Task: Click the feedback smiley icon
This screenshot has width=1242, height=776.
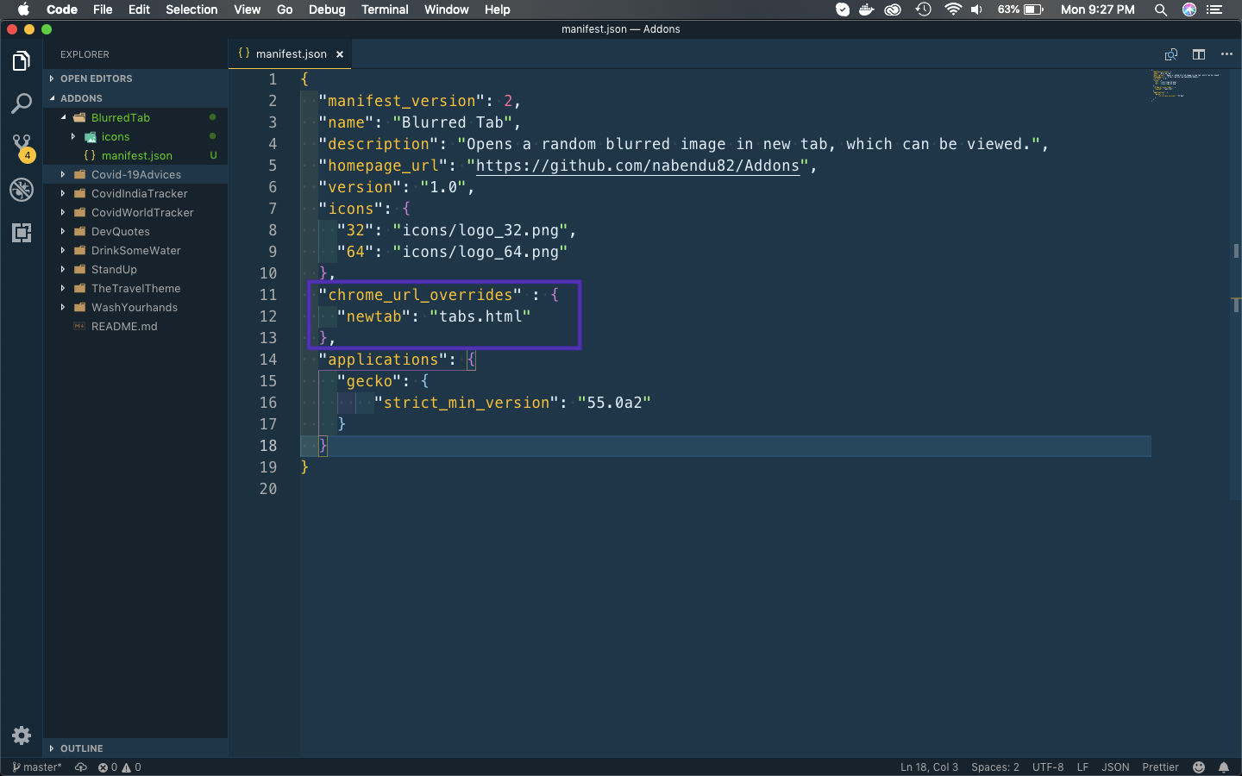Action: [1199, 767]
